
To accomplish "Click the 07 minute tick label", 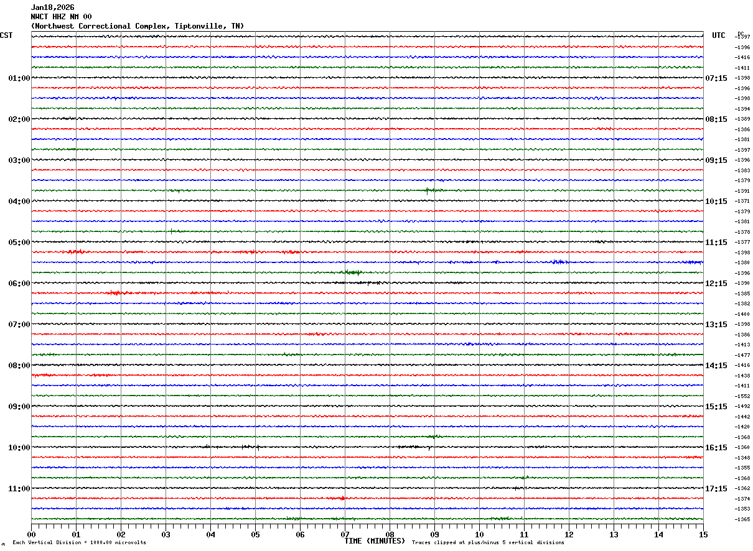I will click(x=345, y=534).
